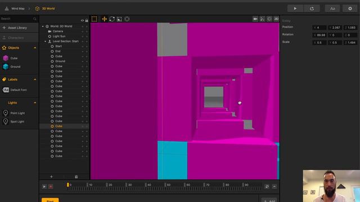This screenshot has height=202, width=360.
Task: Delete selected item with trash icon
Action: point(76,177)
